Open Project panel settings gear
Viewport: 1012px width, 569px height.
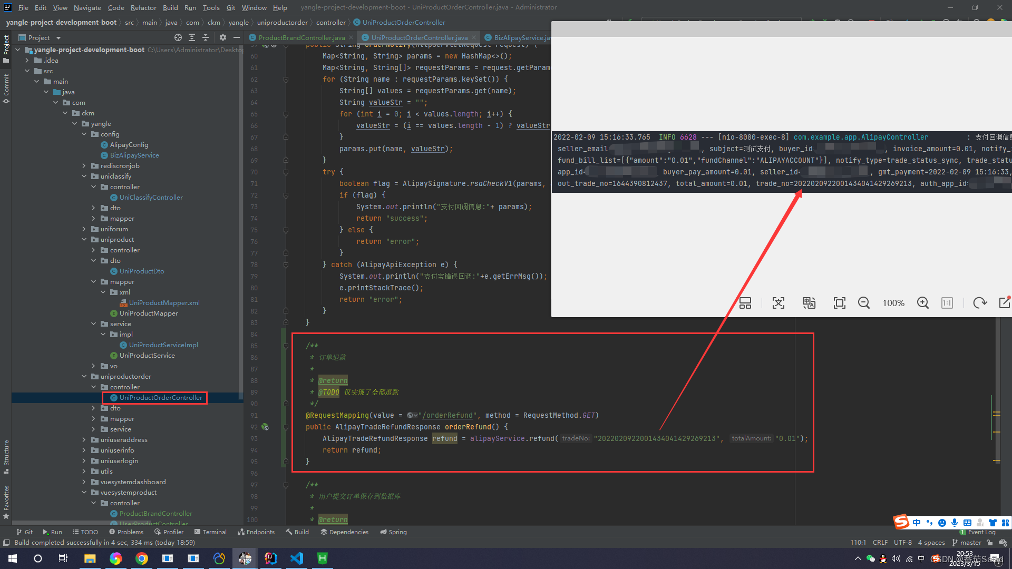(x=223, y=37)
